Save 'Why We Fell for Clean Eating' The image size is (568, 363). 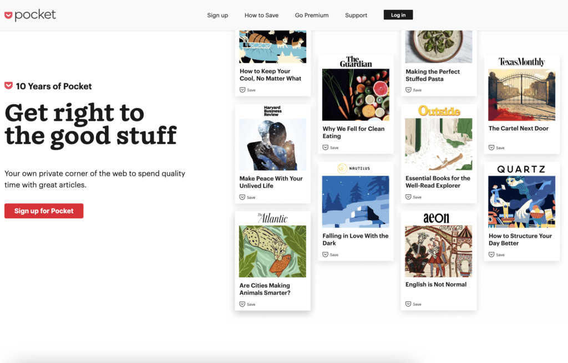pos(331,147)
